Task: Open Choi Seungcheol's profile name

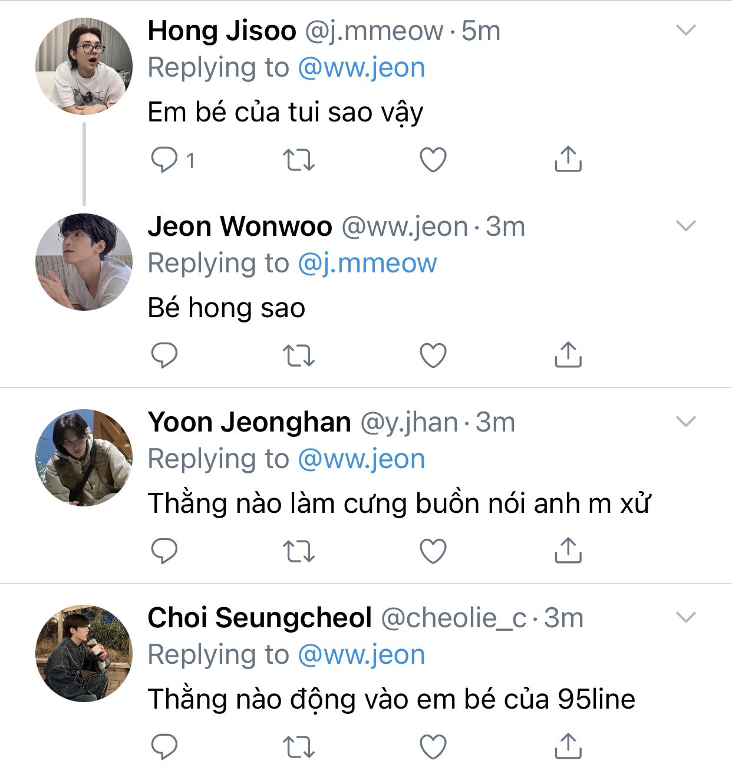Action: pyautogui.click(x=259, y=618)
